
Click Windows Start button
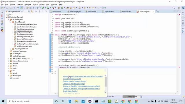[3, 101]
